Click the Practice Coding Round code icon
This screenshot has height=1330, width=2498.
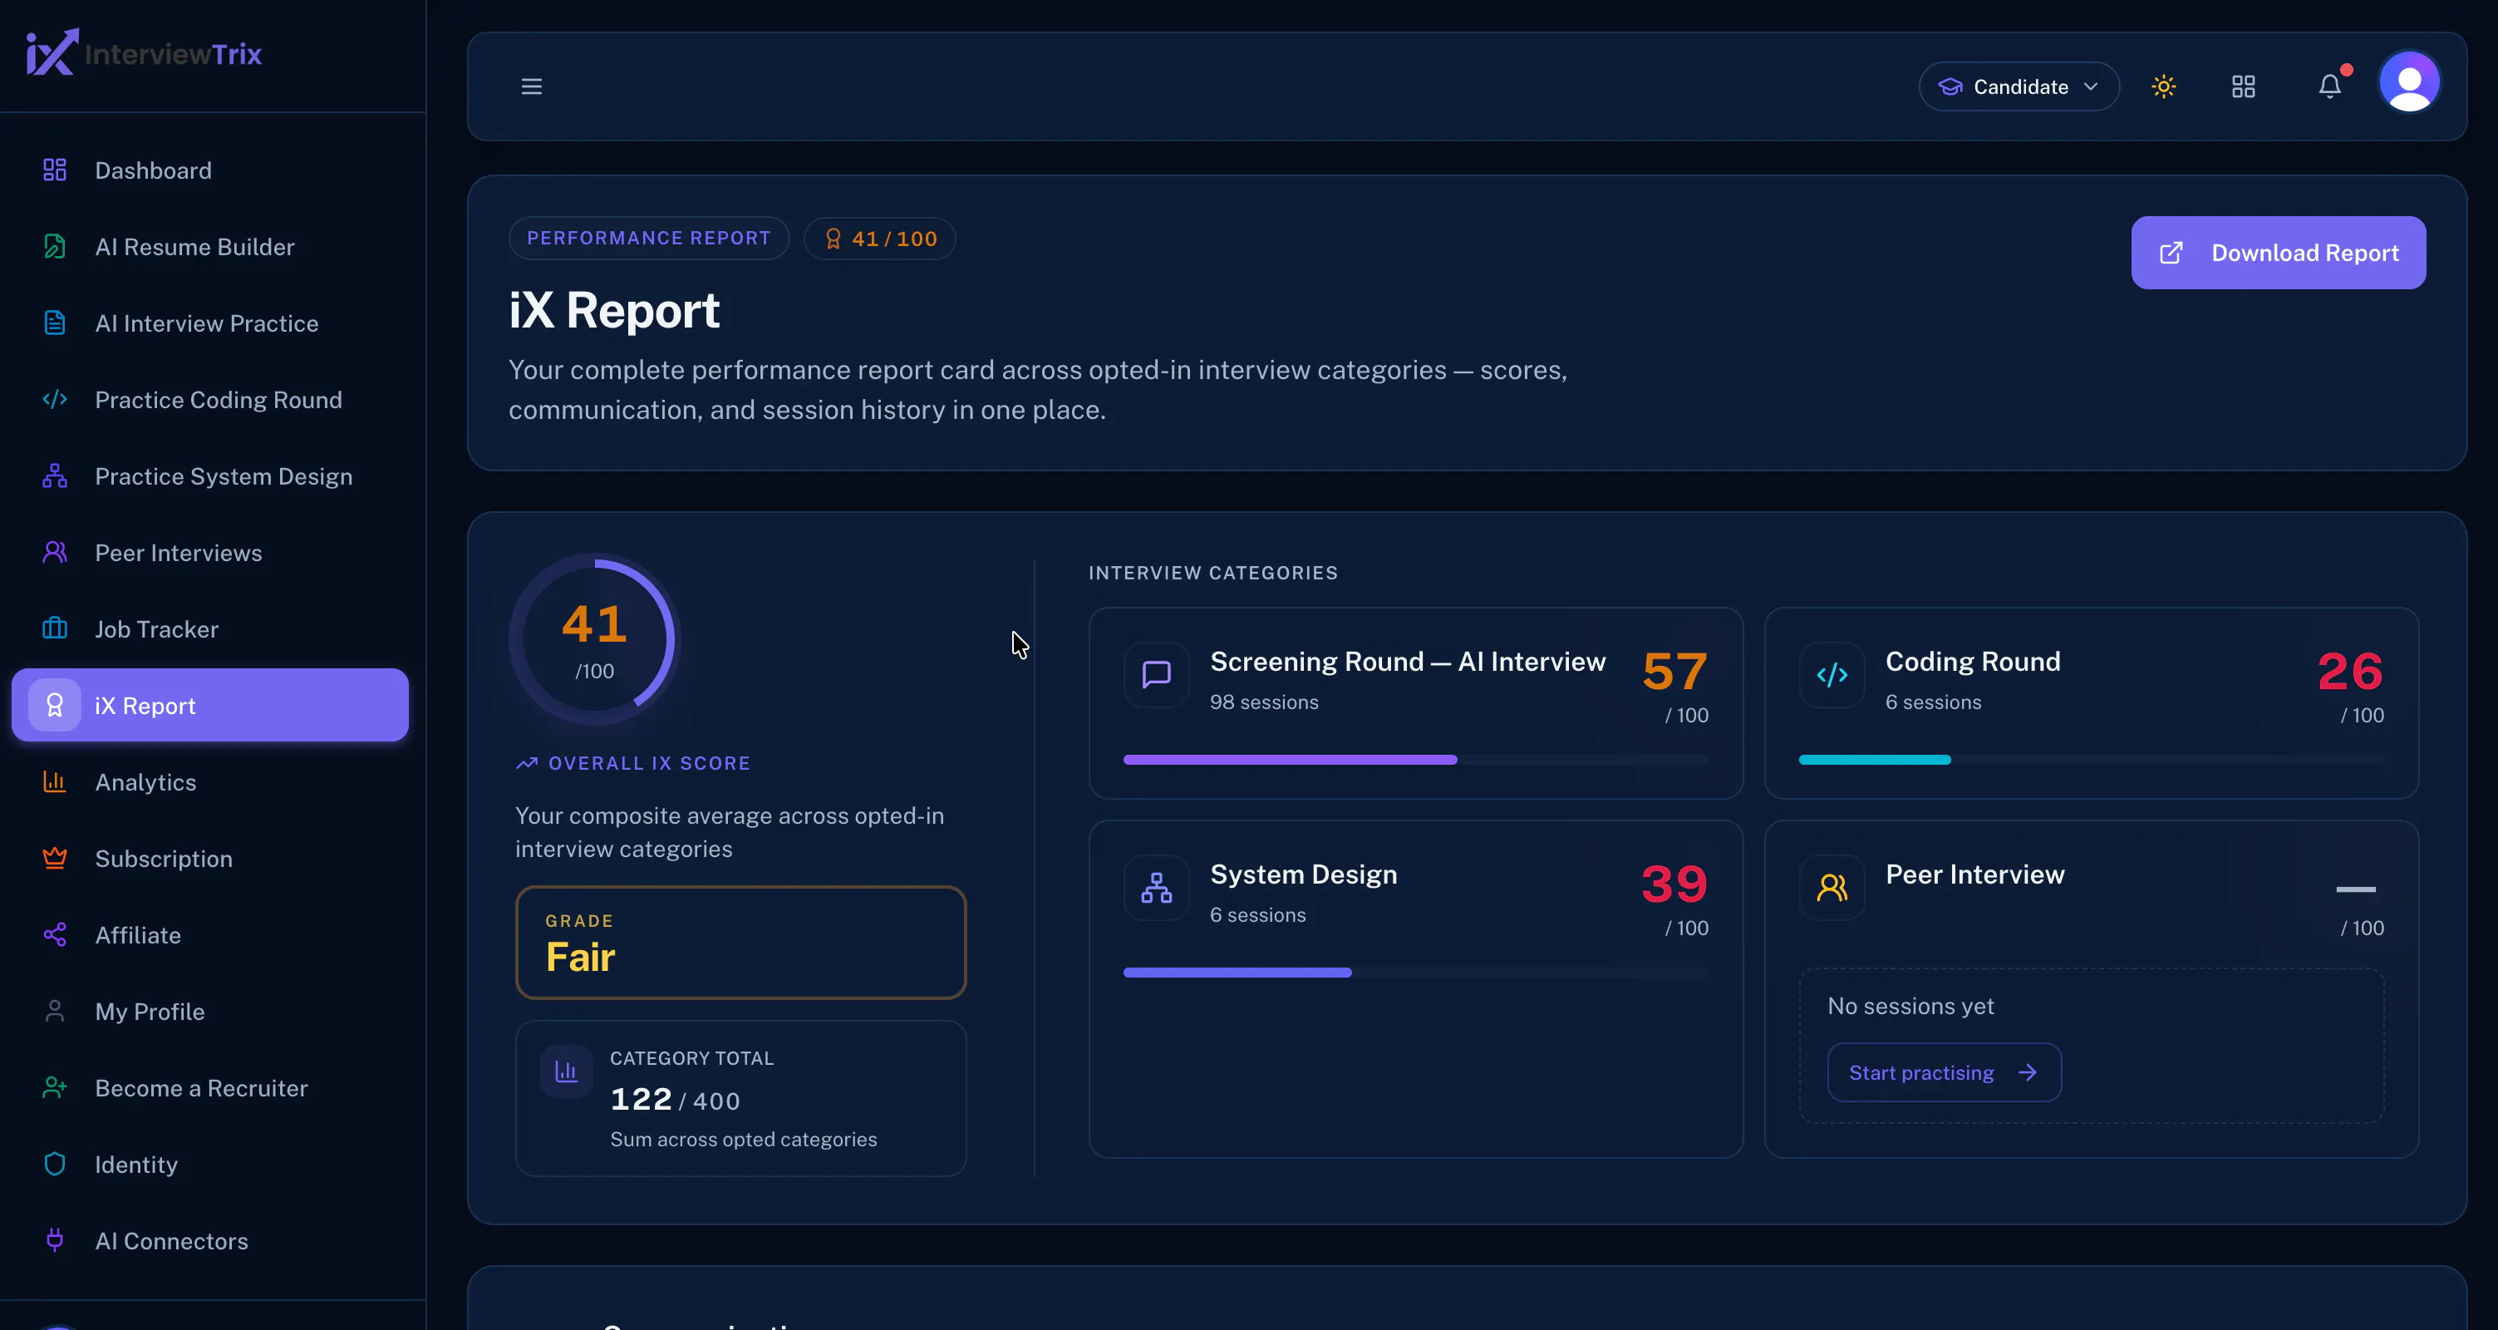(x=54, y=400)
